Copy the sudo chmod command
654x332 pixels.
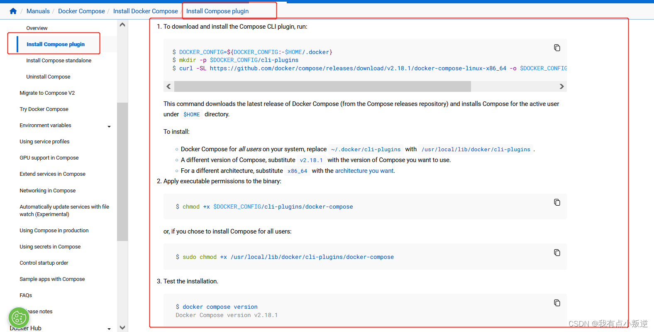pyautogui.click(x=557, y=253)
